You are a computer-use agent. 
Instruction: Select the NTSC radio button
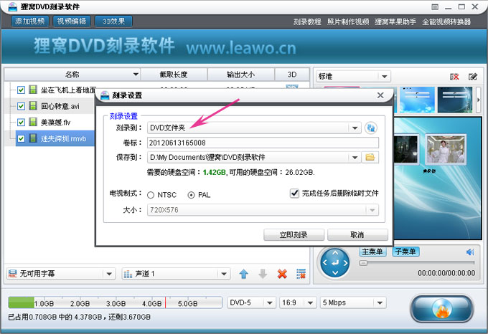(151, 195)
